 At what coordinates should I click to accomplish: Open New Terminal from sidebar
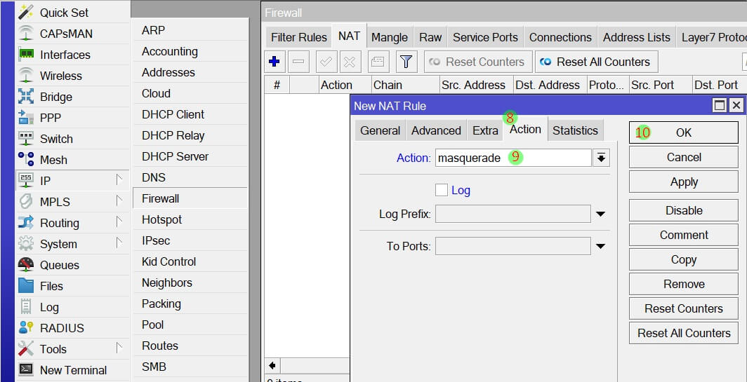point(26,370)
